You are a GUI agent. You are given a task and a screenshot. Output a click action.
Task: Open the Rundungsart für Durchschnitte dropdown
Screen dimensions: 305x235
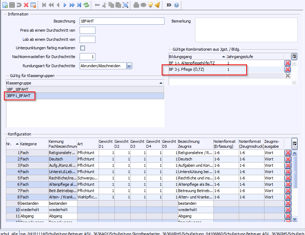[129, 66]
